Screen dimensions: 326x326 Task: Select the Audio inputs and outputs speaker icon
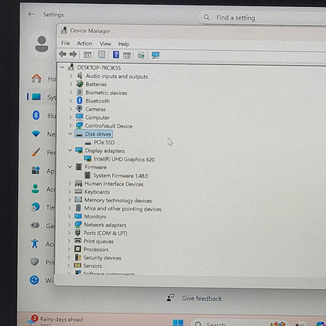coord(80,76)
